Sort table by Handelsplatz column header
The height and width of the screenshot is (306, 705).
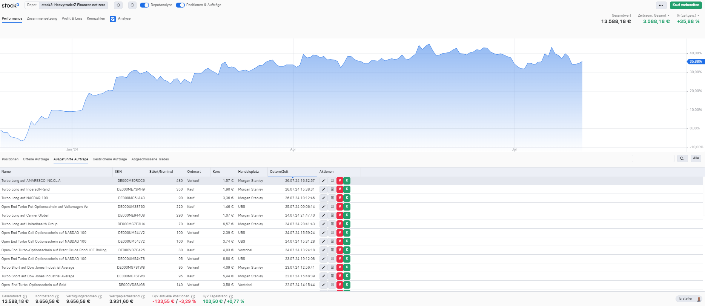[x=252, y=172]
